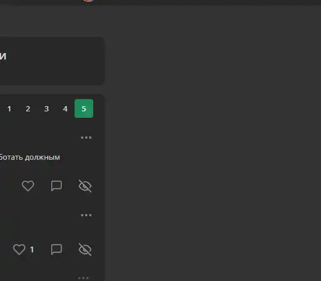Open the reply bubble of the comment with 1 like
This screenshot has height=281, width=321.
click(57, 250)
